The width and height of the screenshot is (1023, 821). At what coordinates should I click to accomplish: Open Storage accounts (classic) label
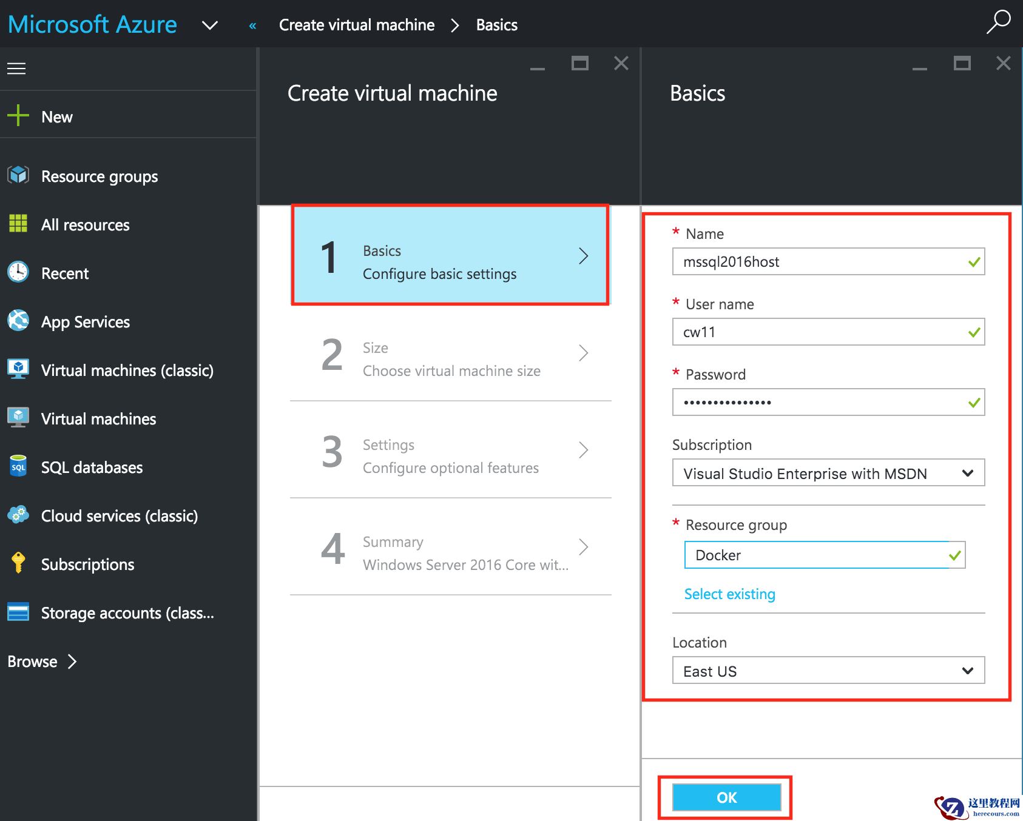127,613
